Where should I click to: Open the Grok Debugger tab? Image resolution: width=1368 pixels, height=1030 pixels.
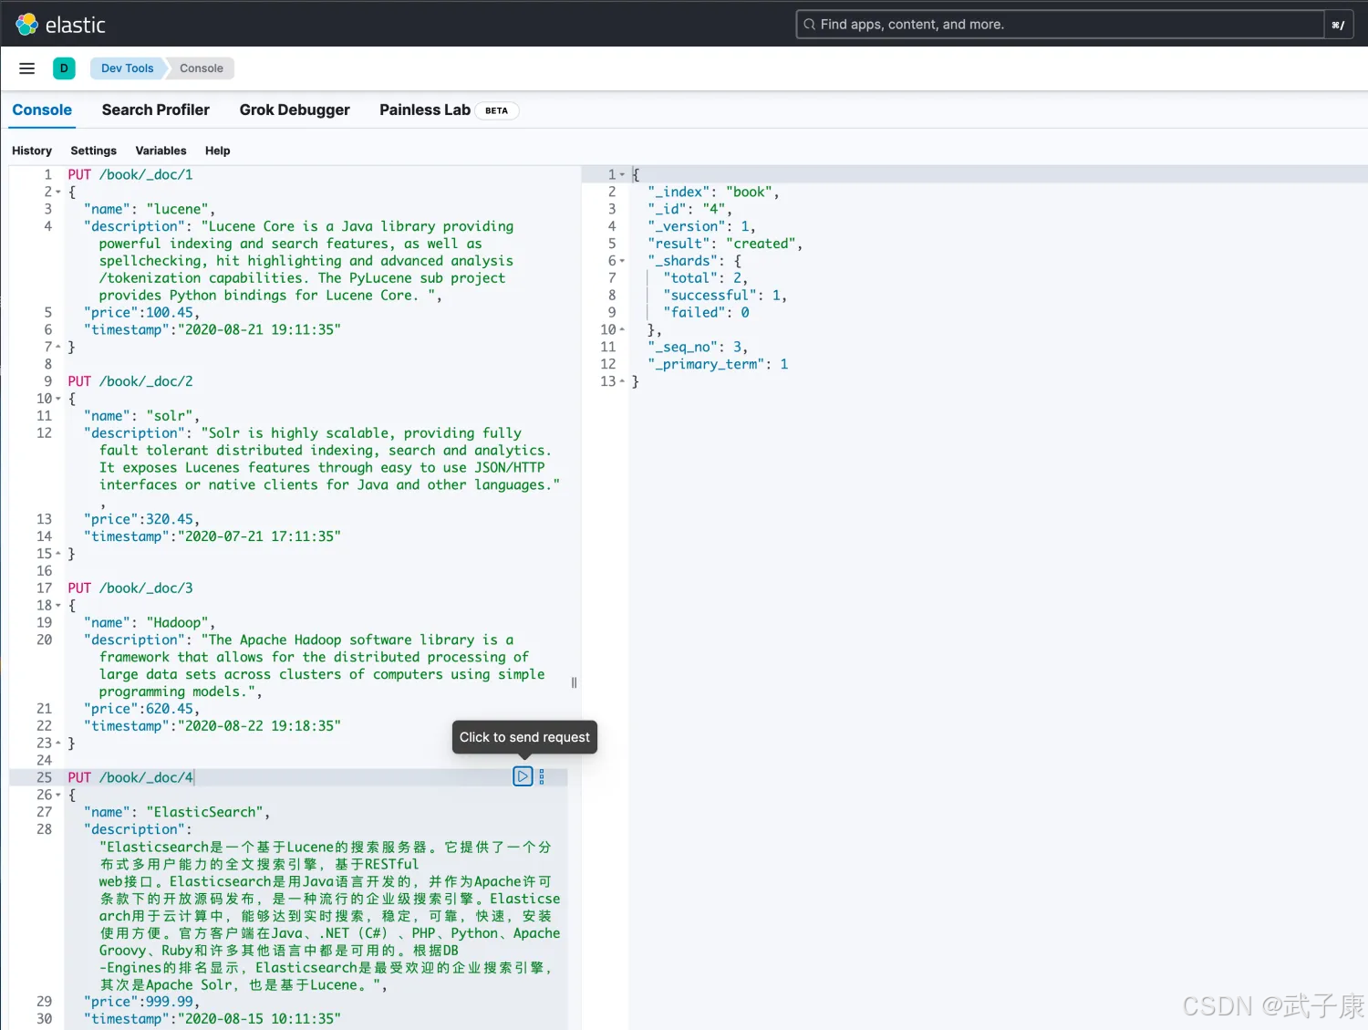click(x=294, y=109)
